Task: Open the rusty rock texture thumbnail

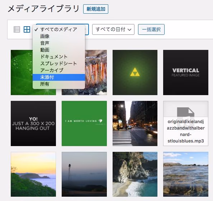Action: (96, 73)
